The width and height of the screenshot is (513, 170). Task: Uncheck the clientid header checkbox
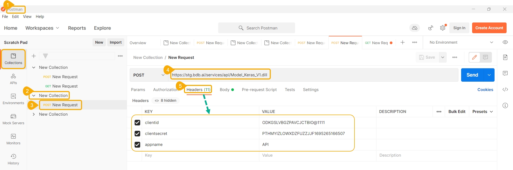tap(137, 123)
